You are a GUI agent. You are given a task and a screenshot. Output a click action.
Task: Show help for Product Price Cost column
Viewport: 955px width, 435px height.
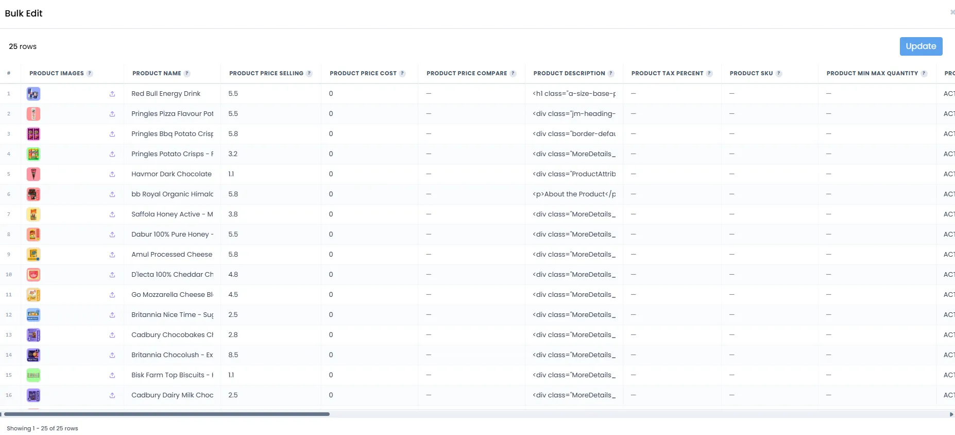(402, 74)
